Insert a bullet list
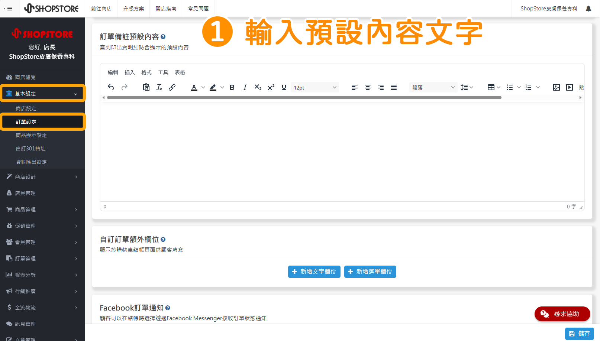The image size is (600, 341). 510,87
